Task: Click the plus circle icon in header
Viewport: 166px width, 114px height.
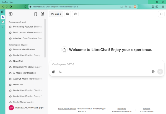Action: pos(75,14)
